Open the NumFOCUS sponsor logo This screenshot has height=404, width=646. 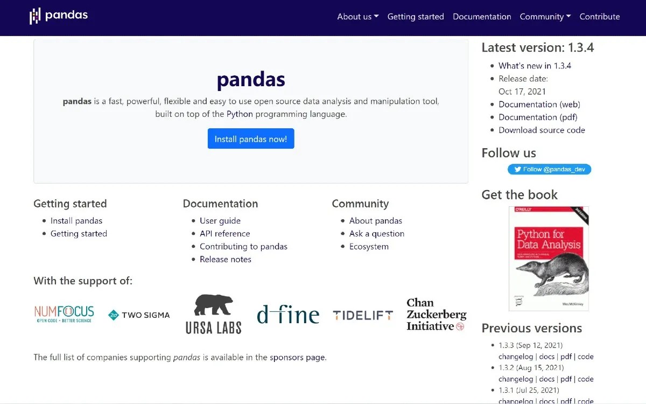pyautogui.click(x=63, y=315)
